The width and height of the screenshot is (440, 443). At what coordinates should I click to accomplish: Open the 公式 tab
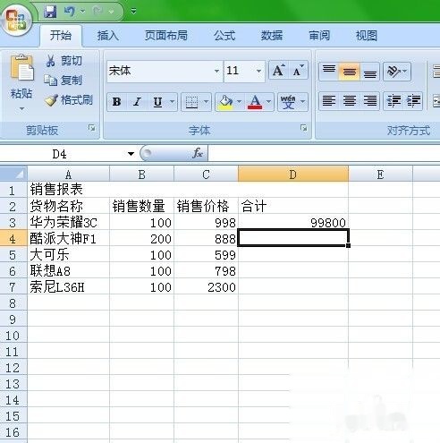224,36
